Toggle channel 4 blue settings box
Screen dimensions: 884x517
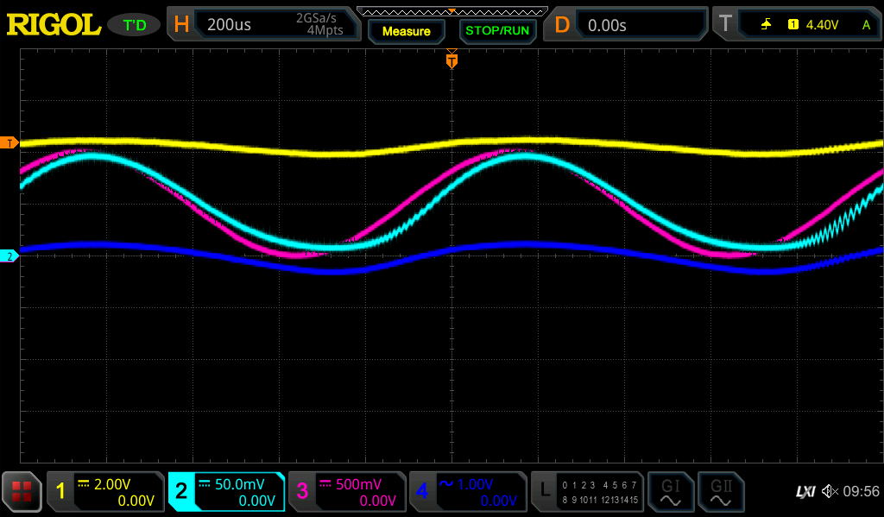click(468, 492)
